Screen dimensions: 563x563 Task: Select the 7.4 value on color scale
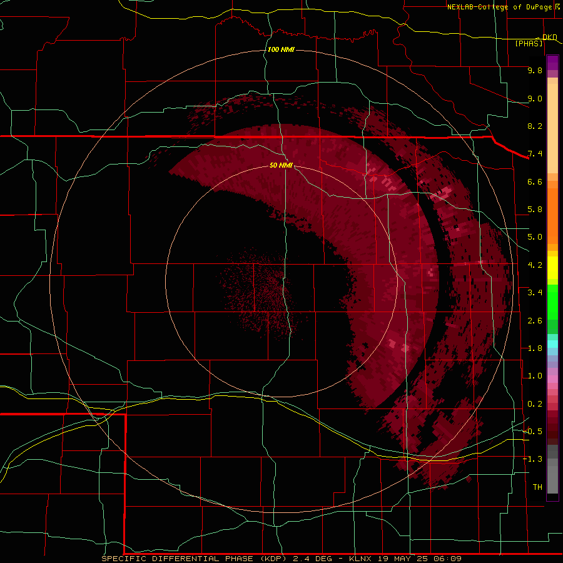[x=535, y=154]
